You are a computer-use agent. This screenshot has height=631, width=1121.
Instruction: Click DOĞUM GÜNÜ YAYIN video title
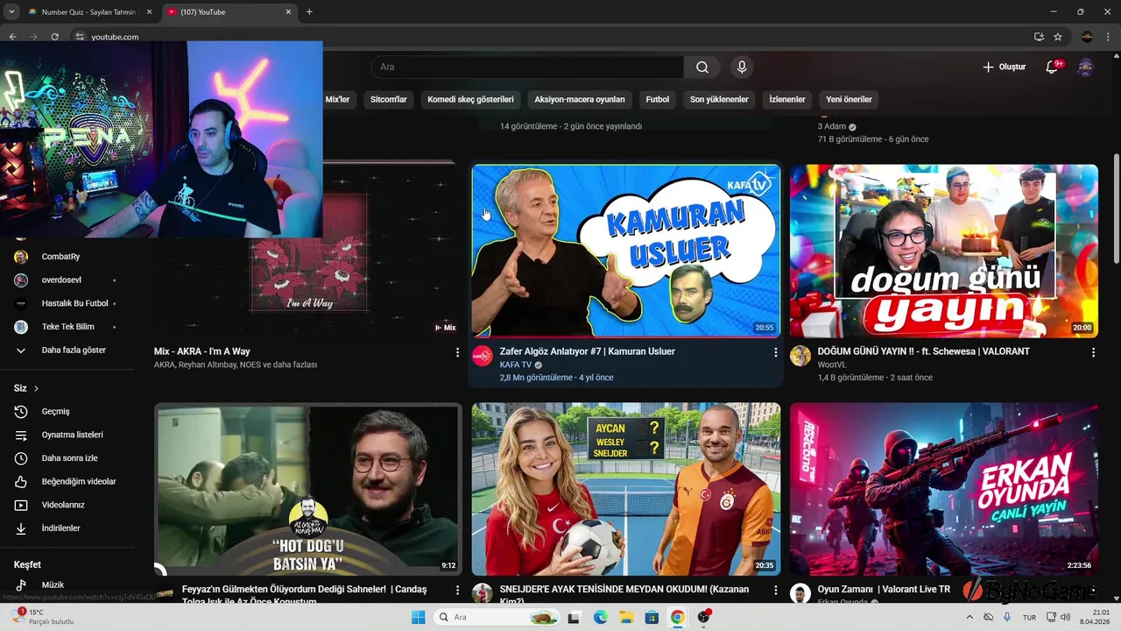(x=924, y=351)
